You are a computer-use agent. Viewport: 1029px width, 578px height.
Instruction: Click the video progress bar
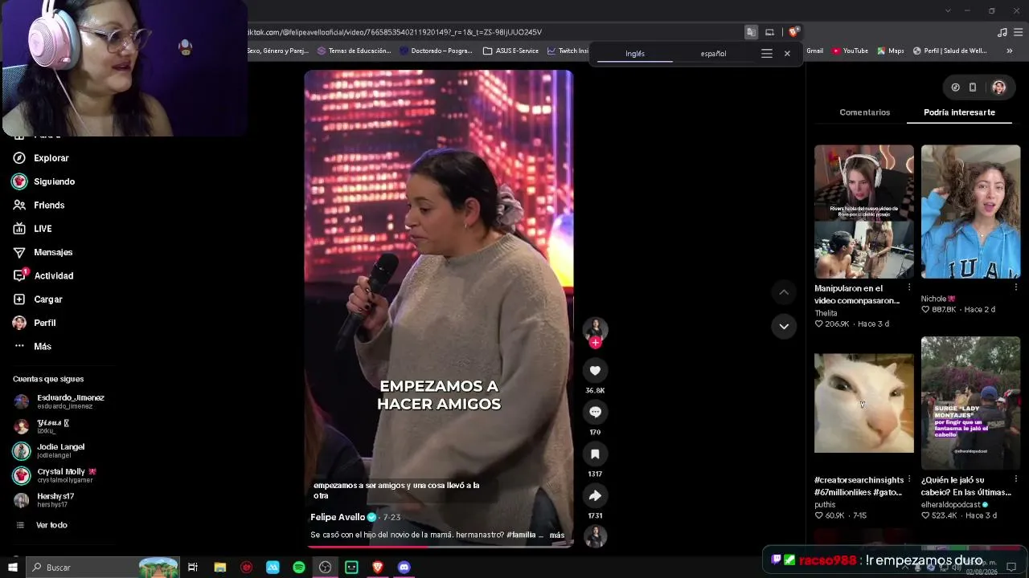[x=438, y=547]
